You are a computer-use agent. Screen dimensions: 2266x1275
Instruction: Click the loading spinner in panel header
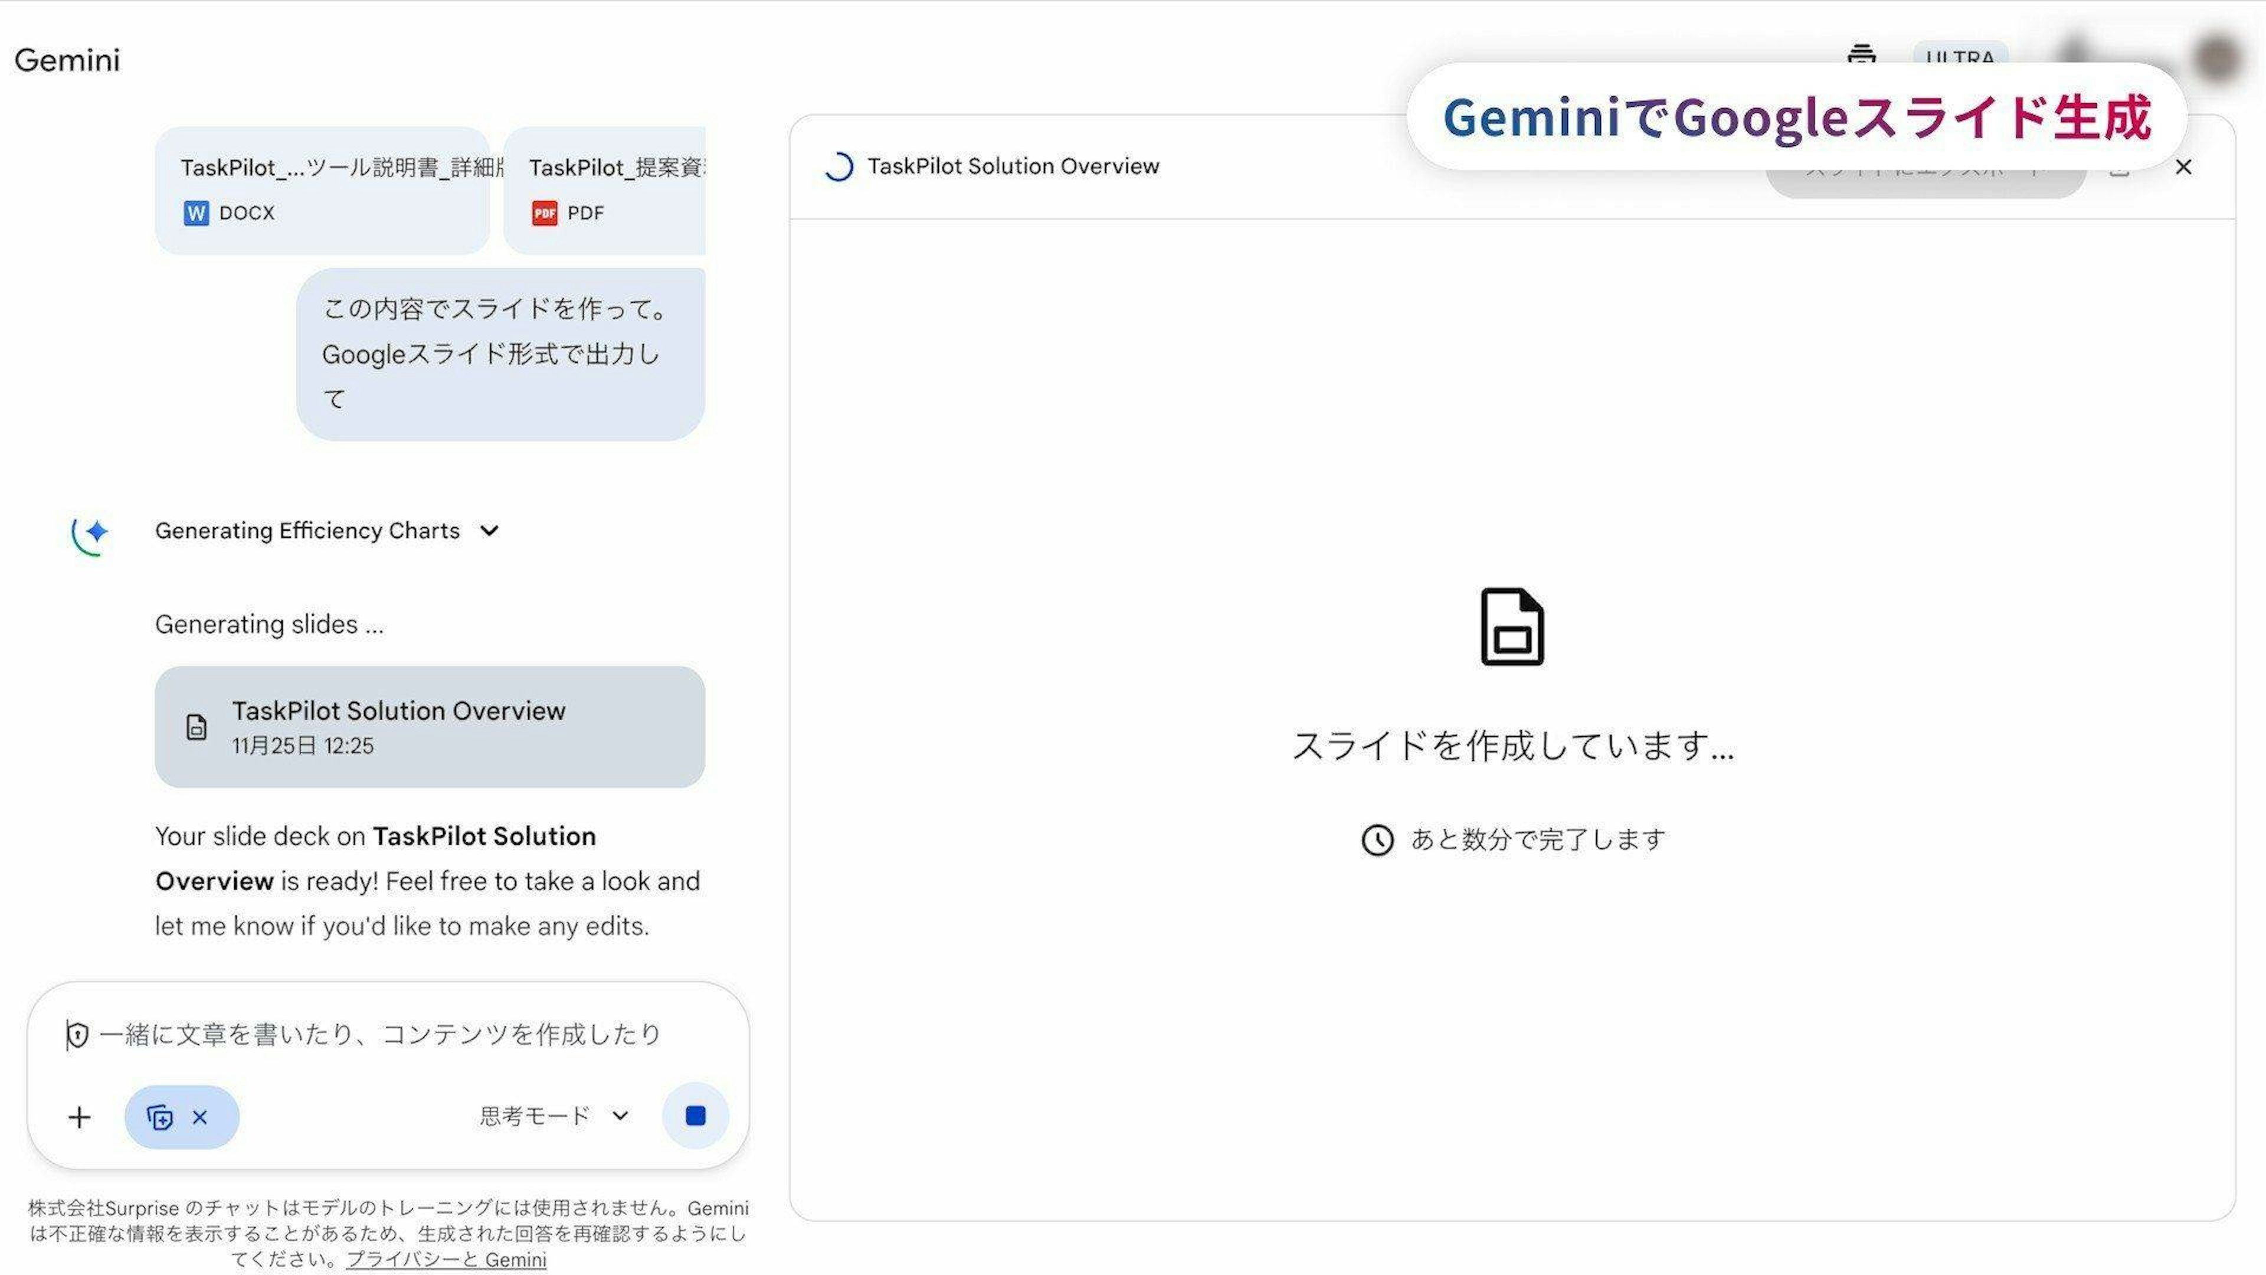tap(839, 167)
